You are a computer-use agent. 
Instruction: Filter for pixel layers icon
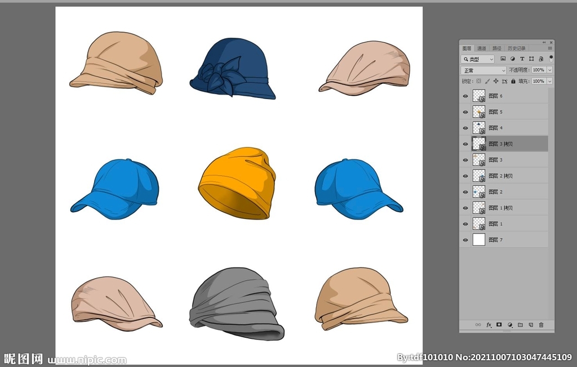pyautogui.click(x=503, y=59)
